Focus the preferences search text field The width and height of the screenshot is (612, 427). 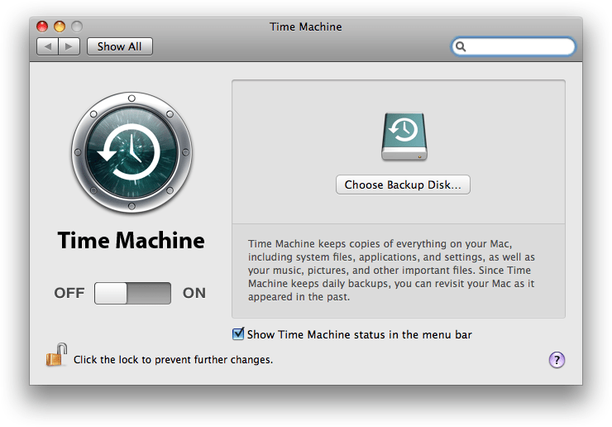pyautogui.click(x=519, y=47)
